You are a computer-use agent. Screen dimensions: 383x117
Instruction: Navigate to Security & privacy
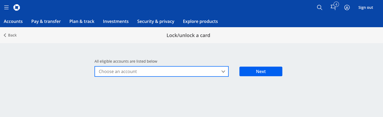click(156, 21)
